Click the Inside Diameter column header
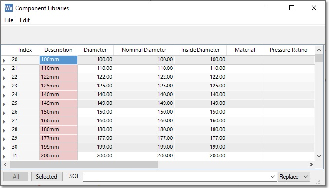The image size is (329, 189). coord(200,50)
